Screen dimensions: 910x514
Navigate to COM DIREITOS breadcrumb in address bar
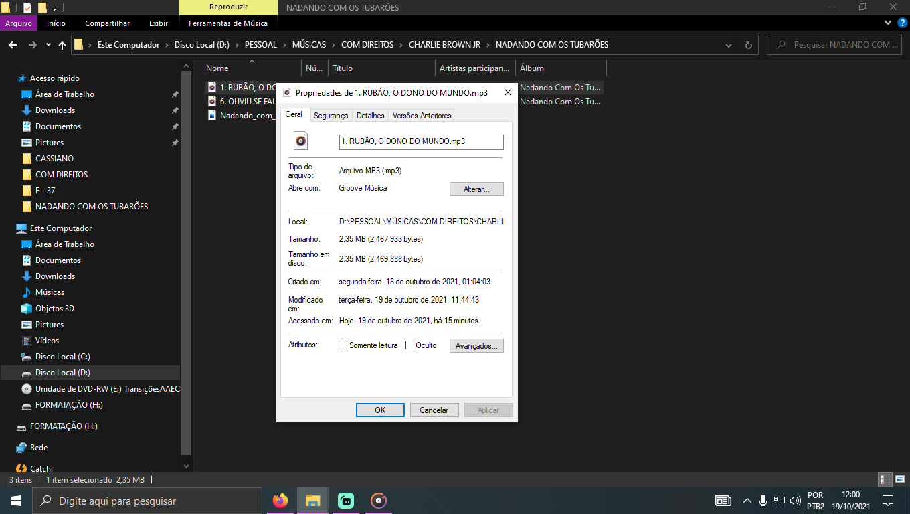coord(367,45)
